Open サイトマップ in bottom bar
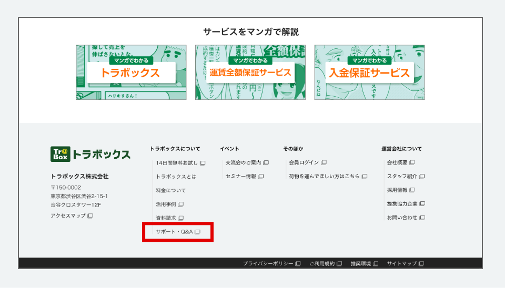505x288 pixels. pos(402,263)
